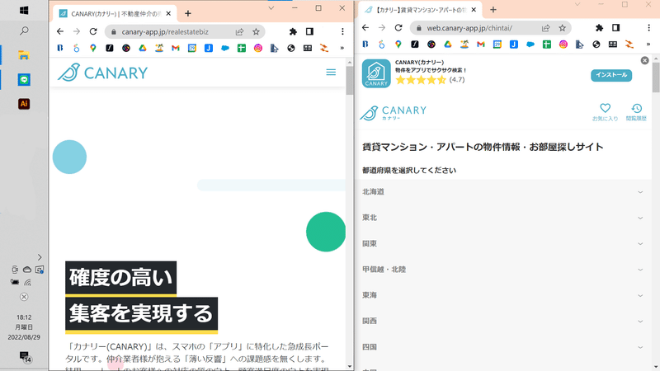Open Google Calendar bookmark in right window
This screenshot has height=371, width=660.
(497, 45)
